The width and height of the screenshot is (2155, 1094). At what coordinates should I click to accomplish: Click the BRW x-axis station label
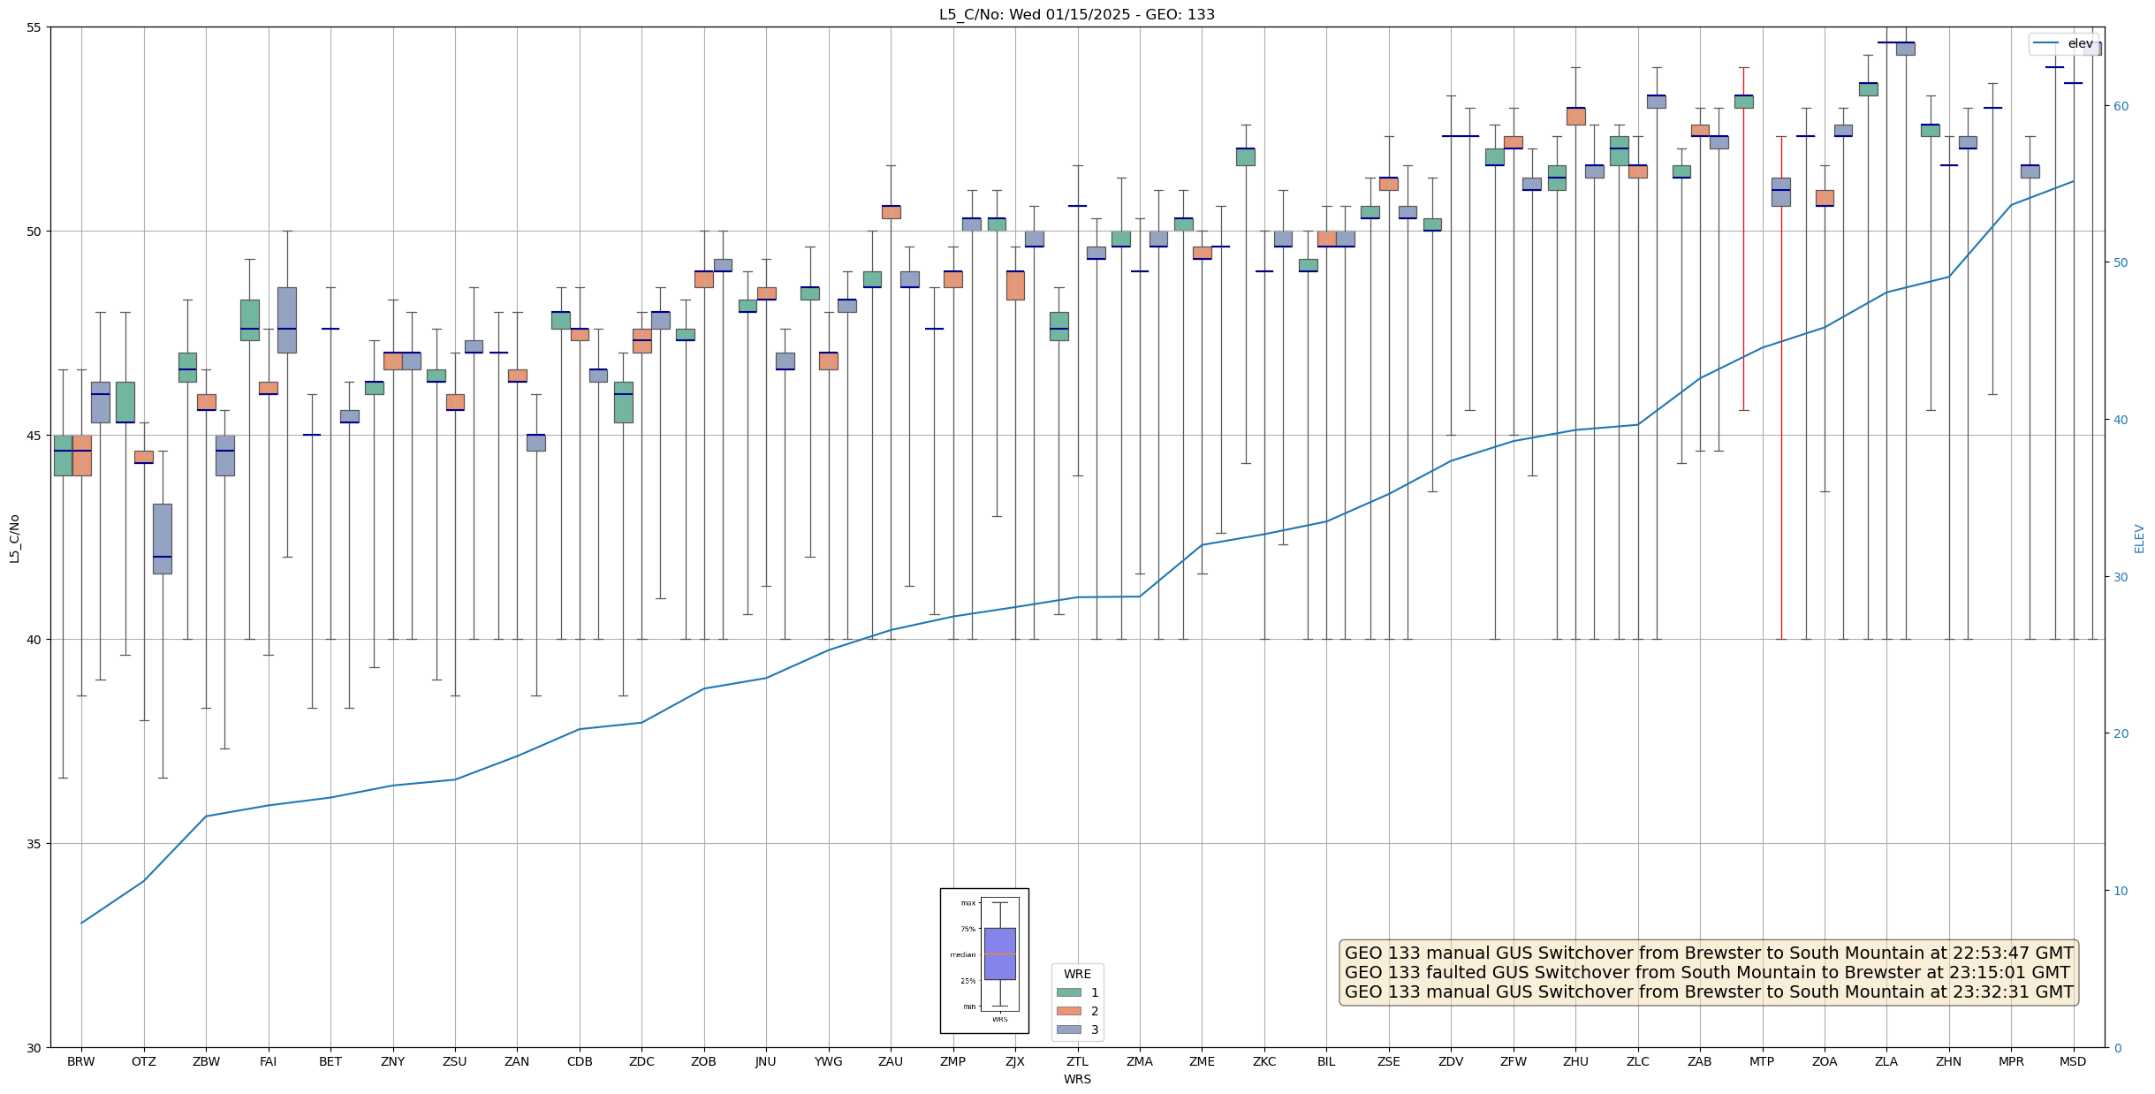(81, 1061)
